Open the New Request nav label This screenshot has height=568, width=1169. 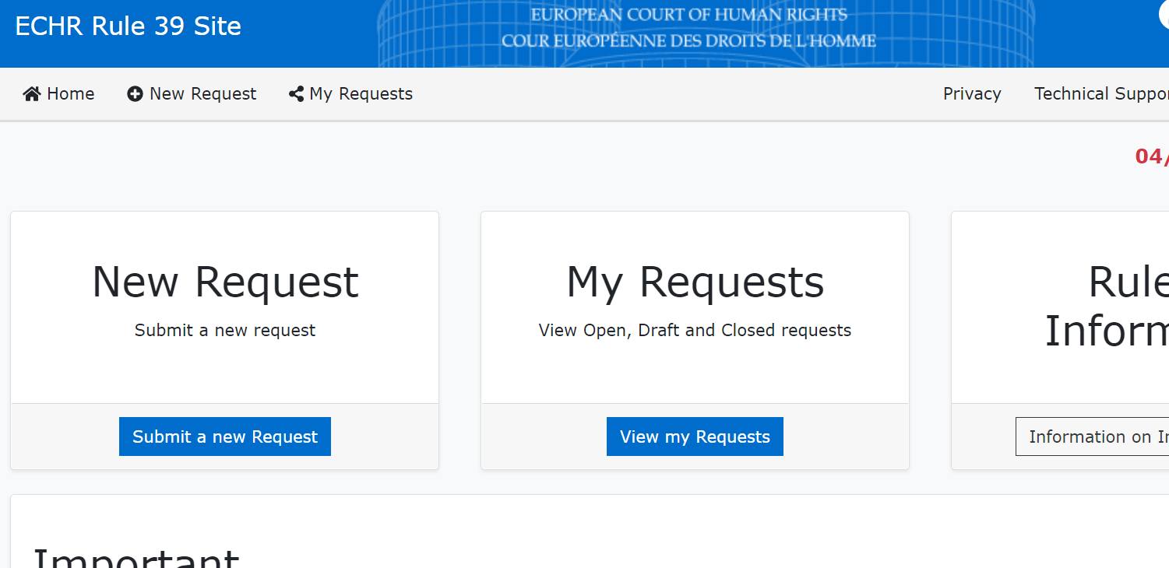click(202, 94)
